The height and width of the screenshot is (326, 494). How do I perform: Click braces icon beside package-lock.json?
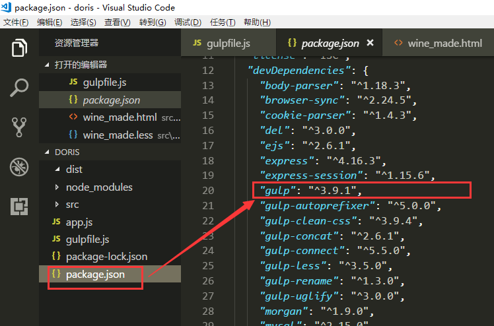tap(56, 256)
